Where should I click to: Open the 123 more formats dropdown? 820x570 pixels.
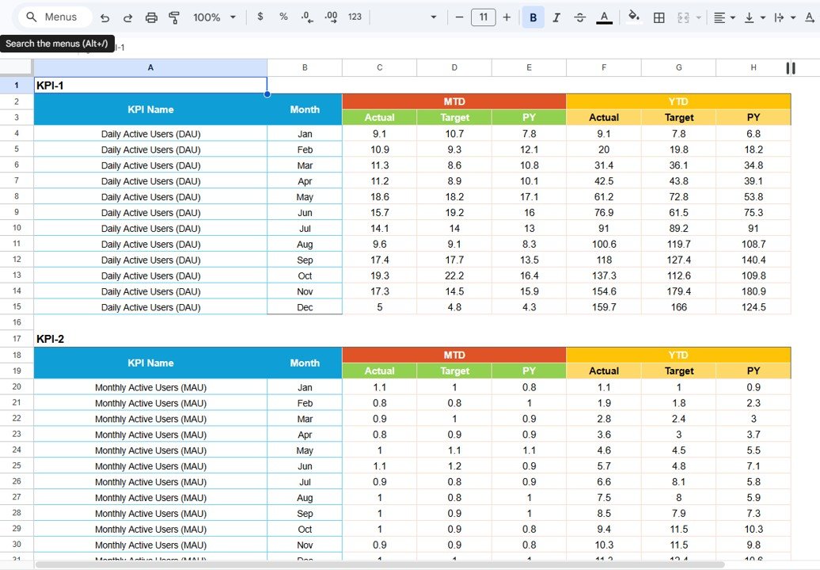tap(355, 17)
